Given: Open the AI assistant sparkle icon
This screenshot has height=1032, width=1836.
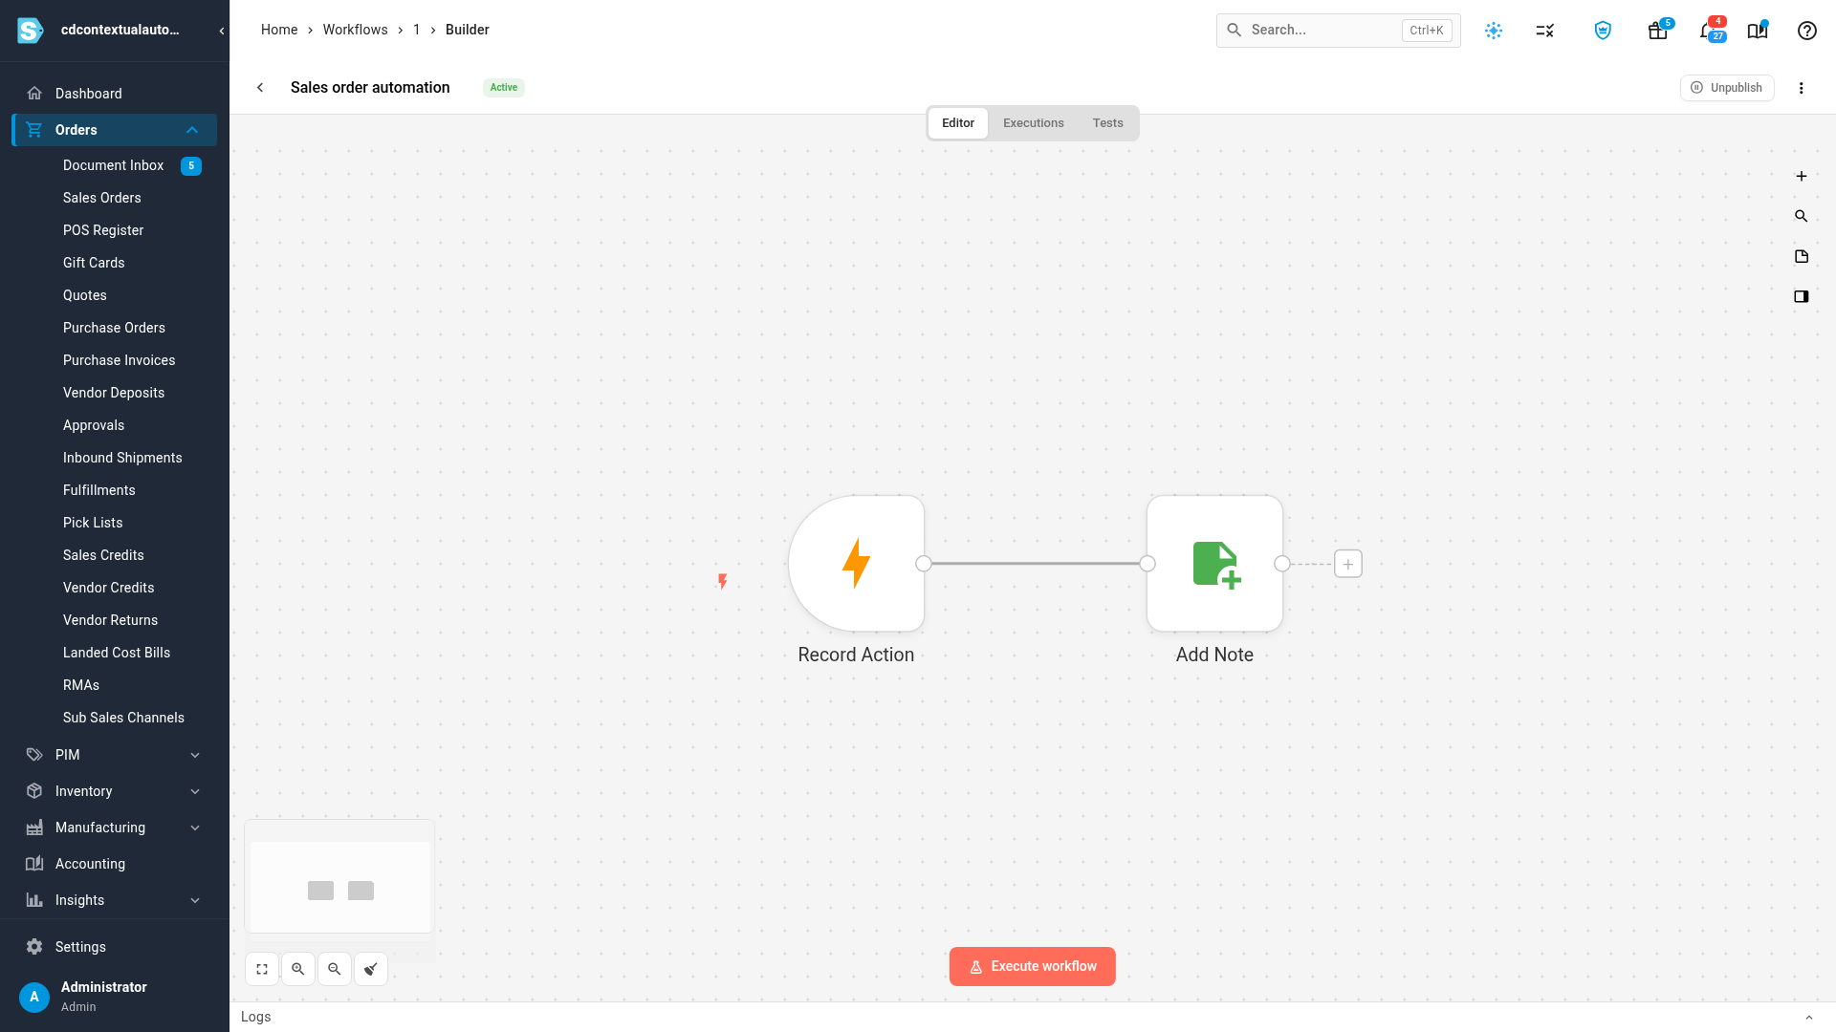Looking at the screenshot, I should tap(1494, 31).
